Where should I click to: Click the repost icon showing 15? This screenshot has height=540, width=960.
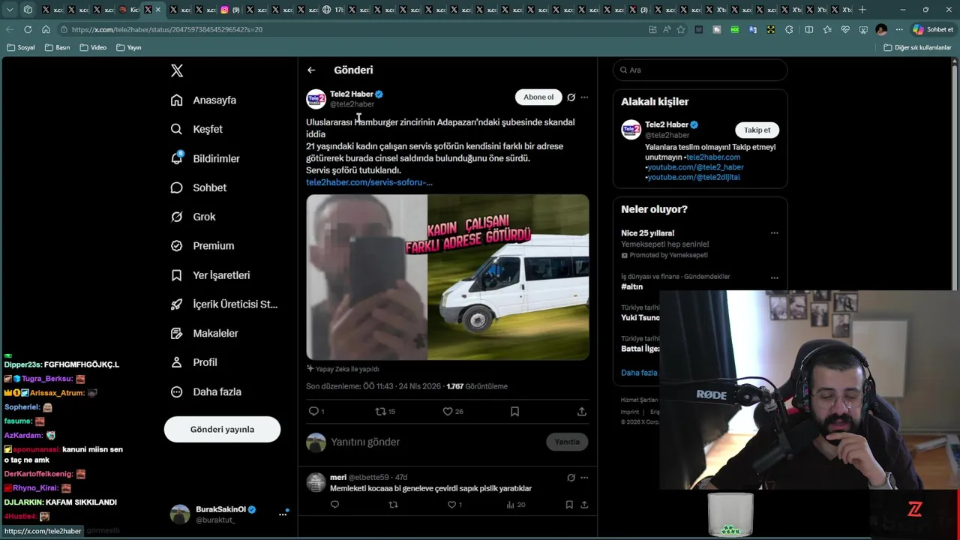click(380, 411)
